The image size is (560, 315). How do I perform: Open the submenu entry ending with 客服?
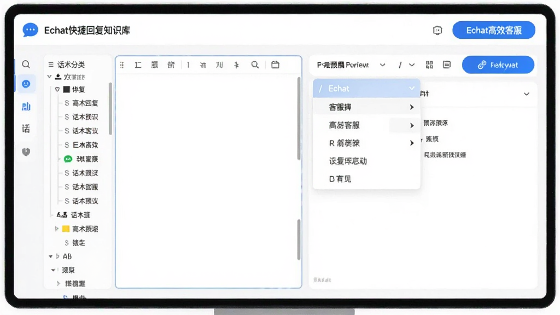coord(366,125)
